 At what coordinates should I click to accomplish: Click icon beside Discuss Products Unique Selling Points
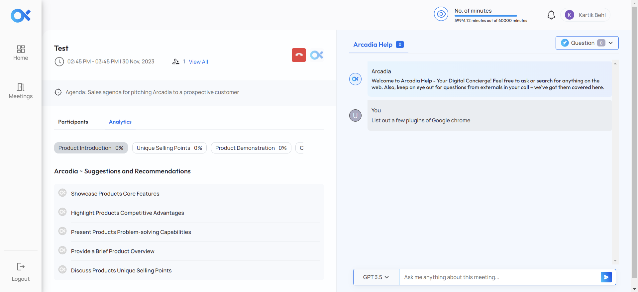click(62, 269)
